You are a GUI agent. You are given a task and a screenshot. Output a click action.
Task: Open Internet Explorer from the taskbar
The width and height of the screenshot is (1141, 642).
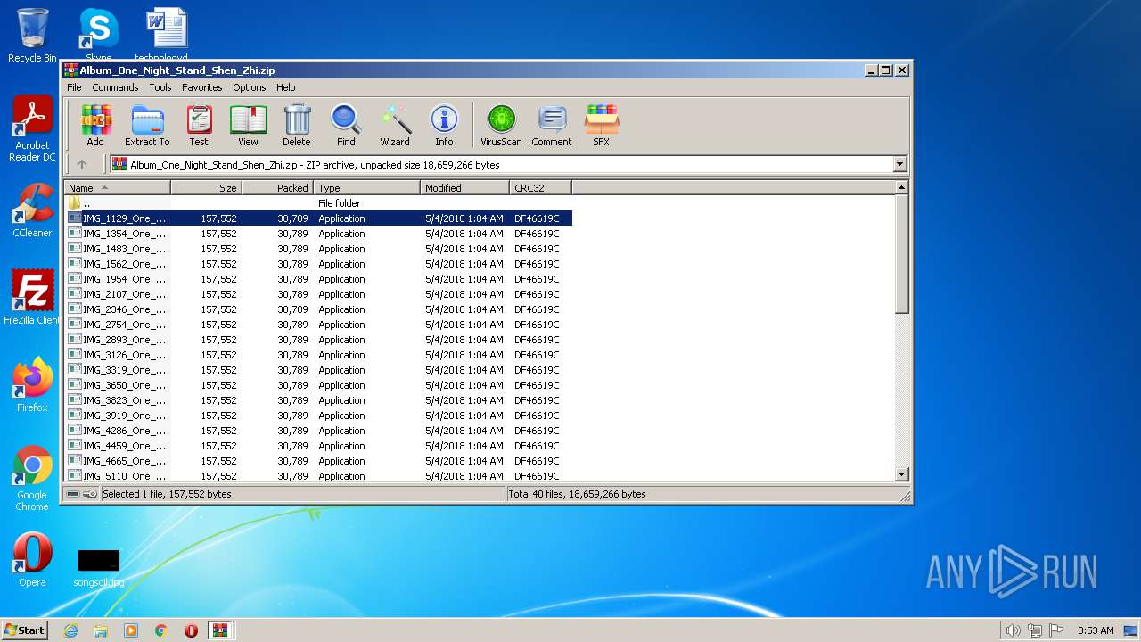coord(70,630)
